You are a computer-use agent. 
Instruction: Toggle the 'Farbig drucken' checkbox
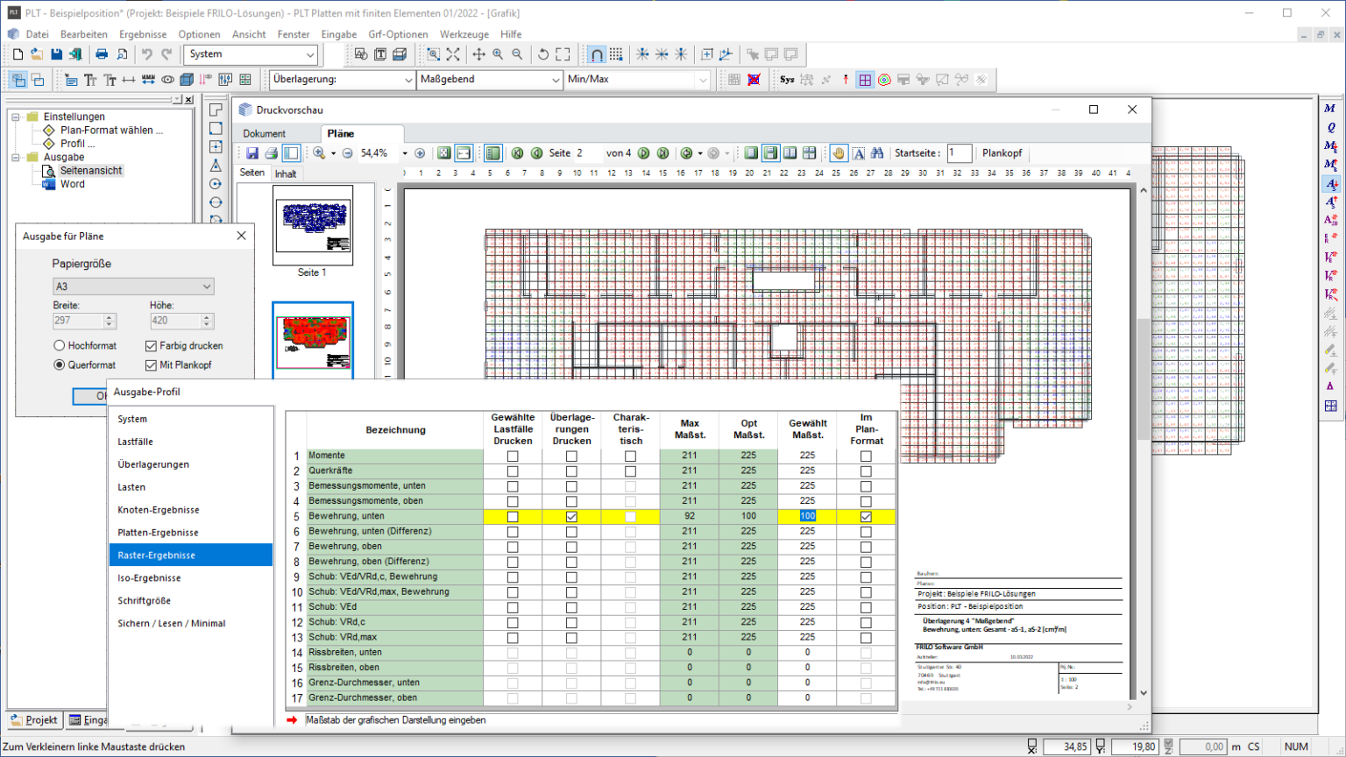coord(151,346)
